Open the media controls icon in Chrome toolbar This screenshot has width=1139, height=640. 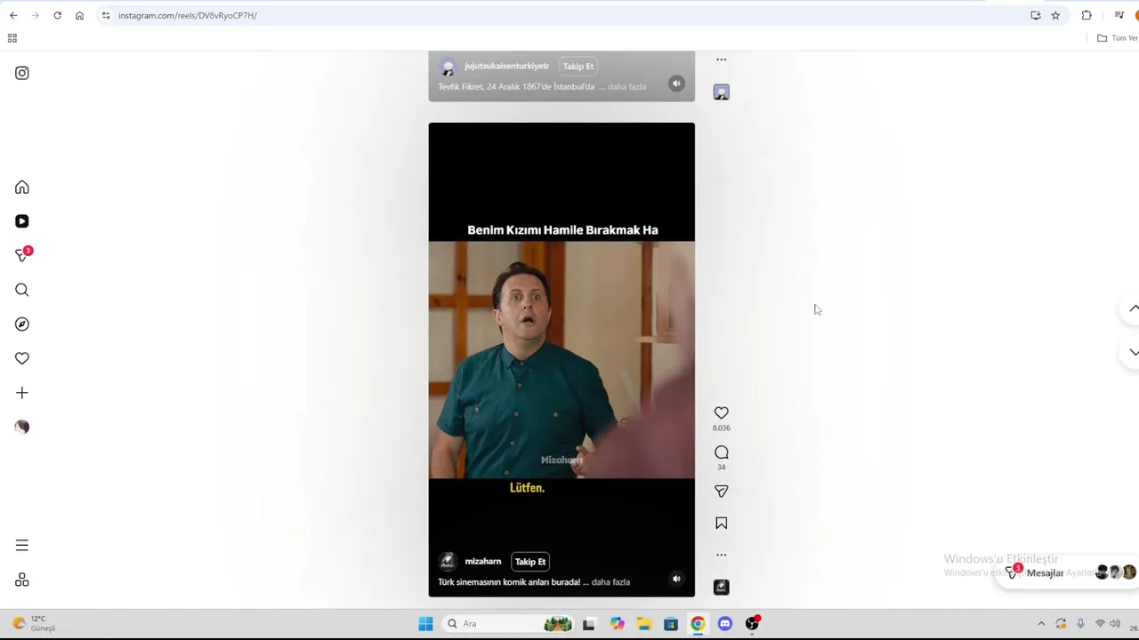(x=1119, y=15)
